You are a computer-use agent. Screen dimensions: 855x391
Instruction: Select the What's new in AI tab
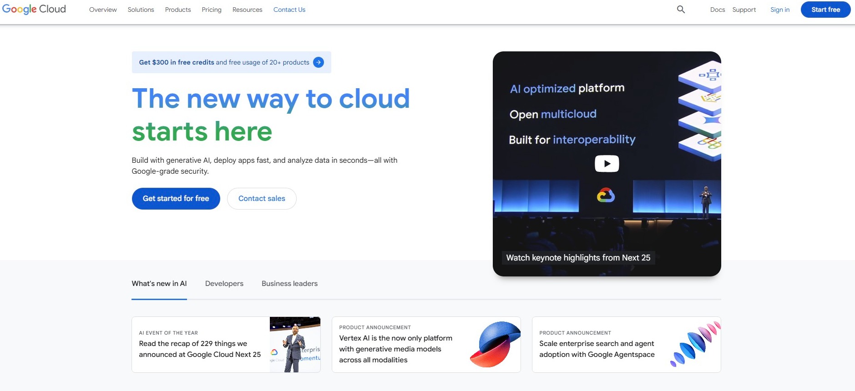(159, 284)
